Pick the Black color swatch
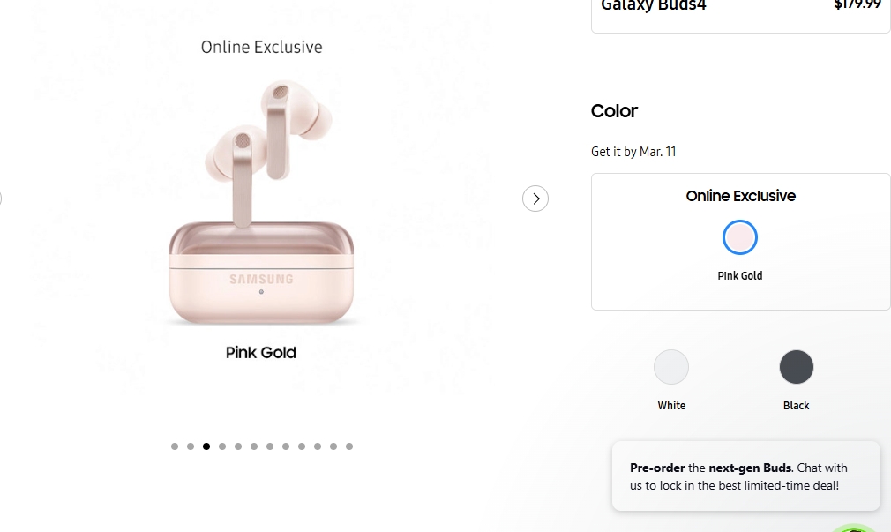891x532 pixels. tap(797, 367)
